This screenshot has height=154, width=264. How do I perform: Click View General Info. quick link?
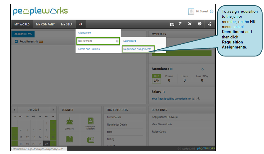point(162,124)
